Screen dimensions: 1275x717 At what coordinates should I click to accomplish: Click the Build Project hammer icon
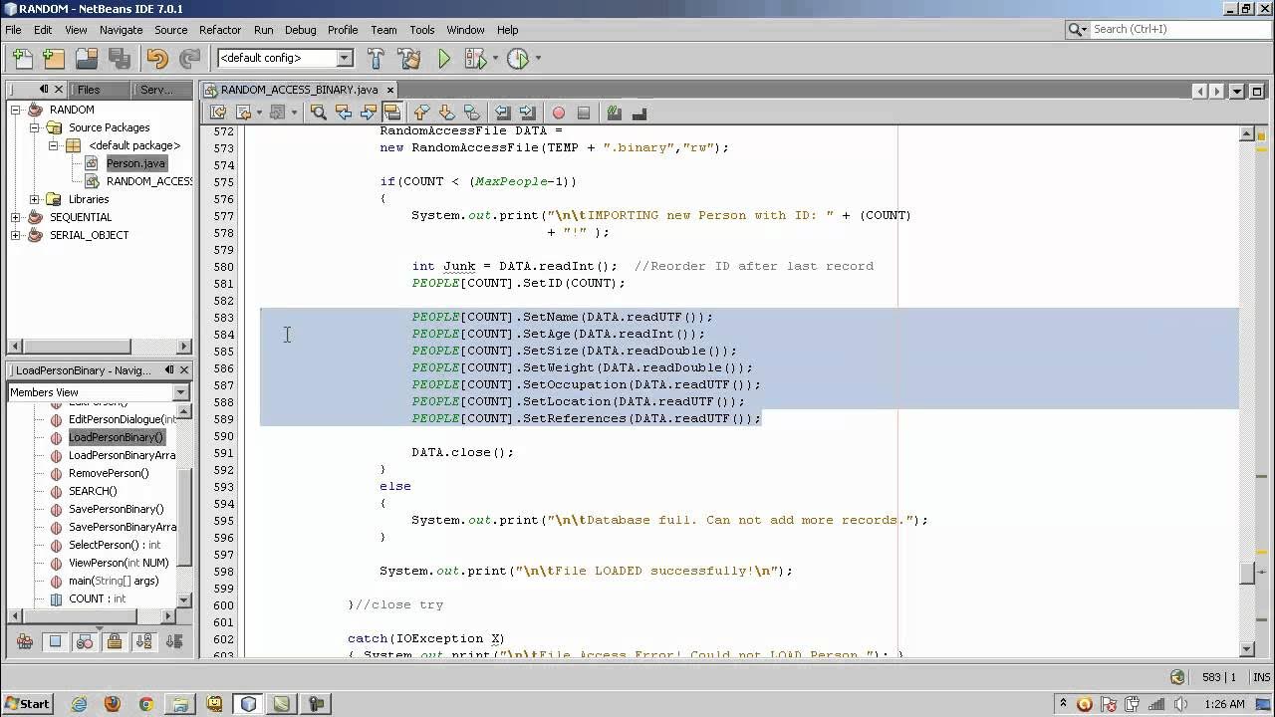376,59
